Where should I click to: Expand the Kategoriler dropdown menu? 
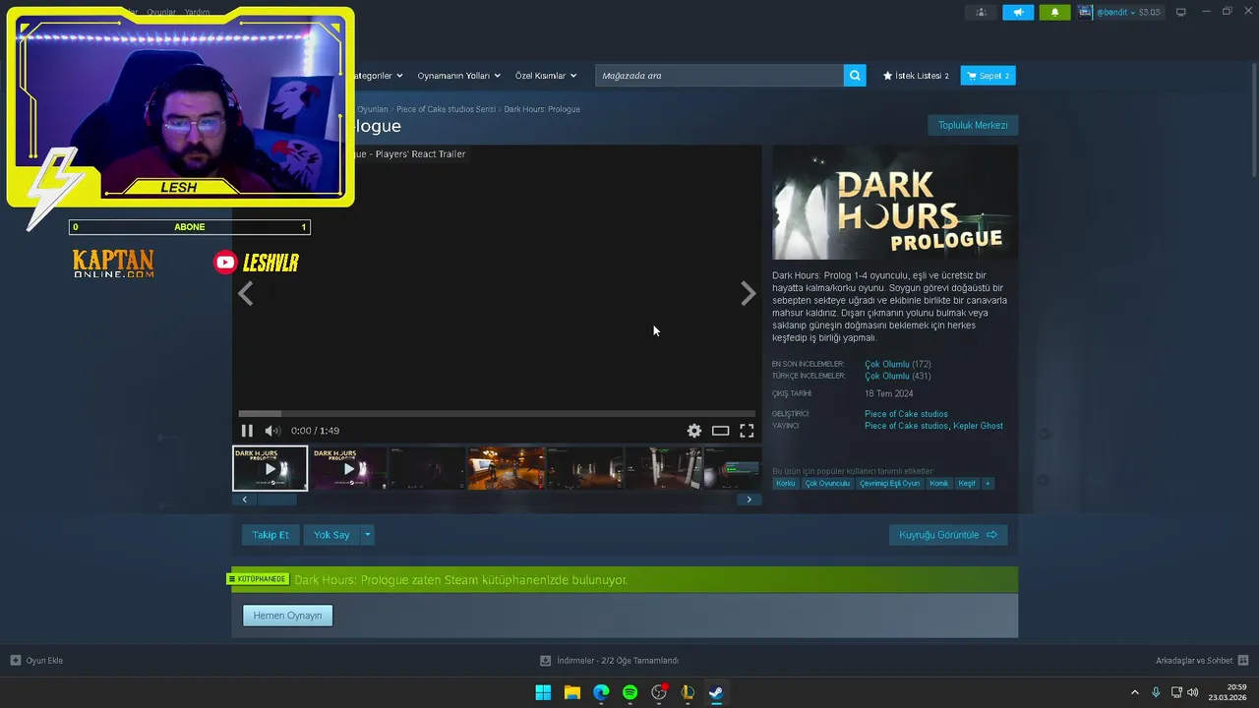pyautogui.click(x=378, y=76)
